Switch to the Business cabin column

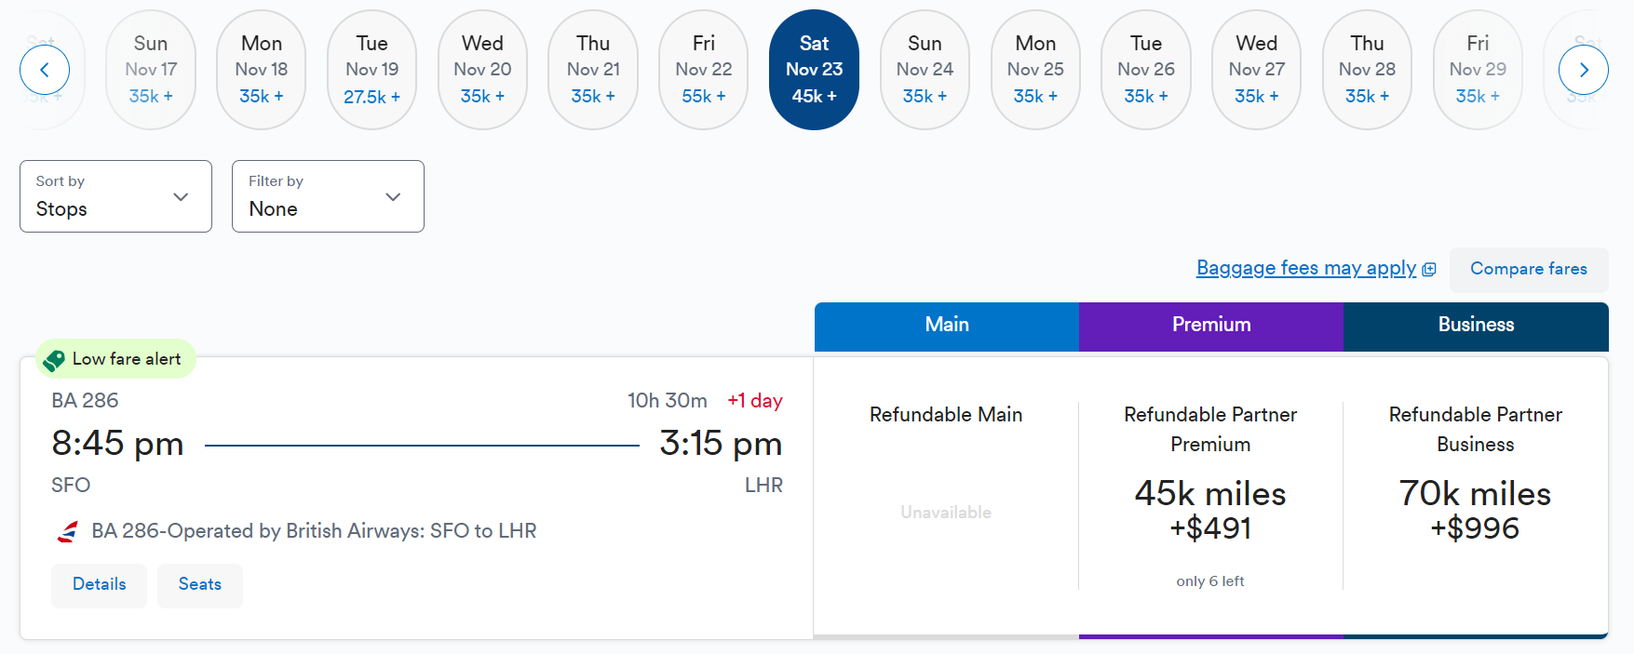tap(1475, 325)
